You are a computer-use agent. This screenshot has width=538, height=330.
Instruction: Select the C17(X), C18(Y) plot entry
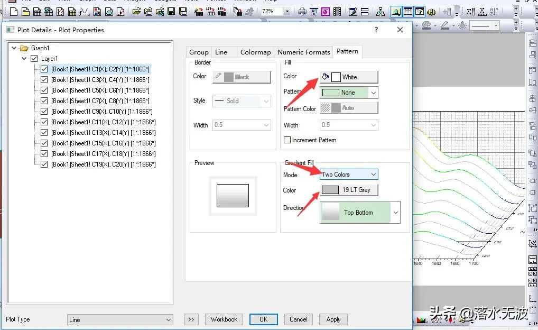coord(103,154)
